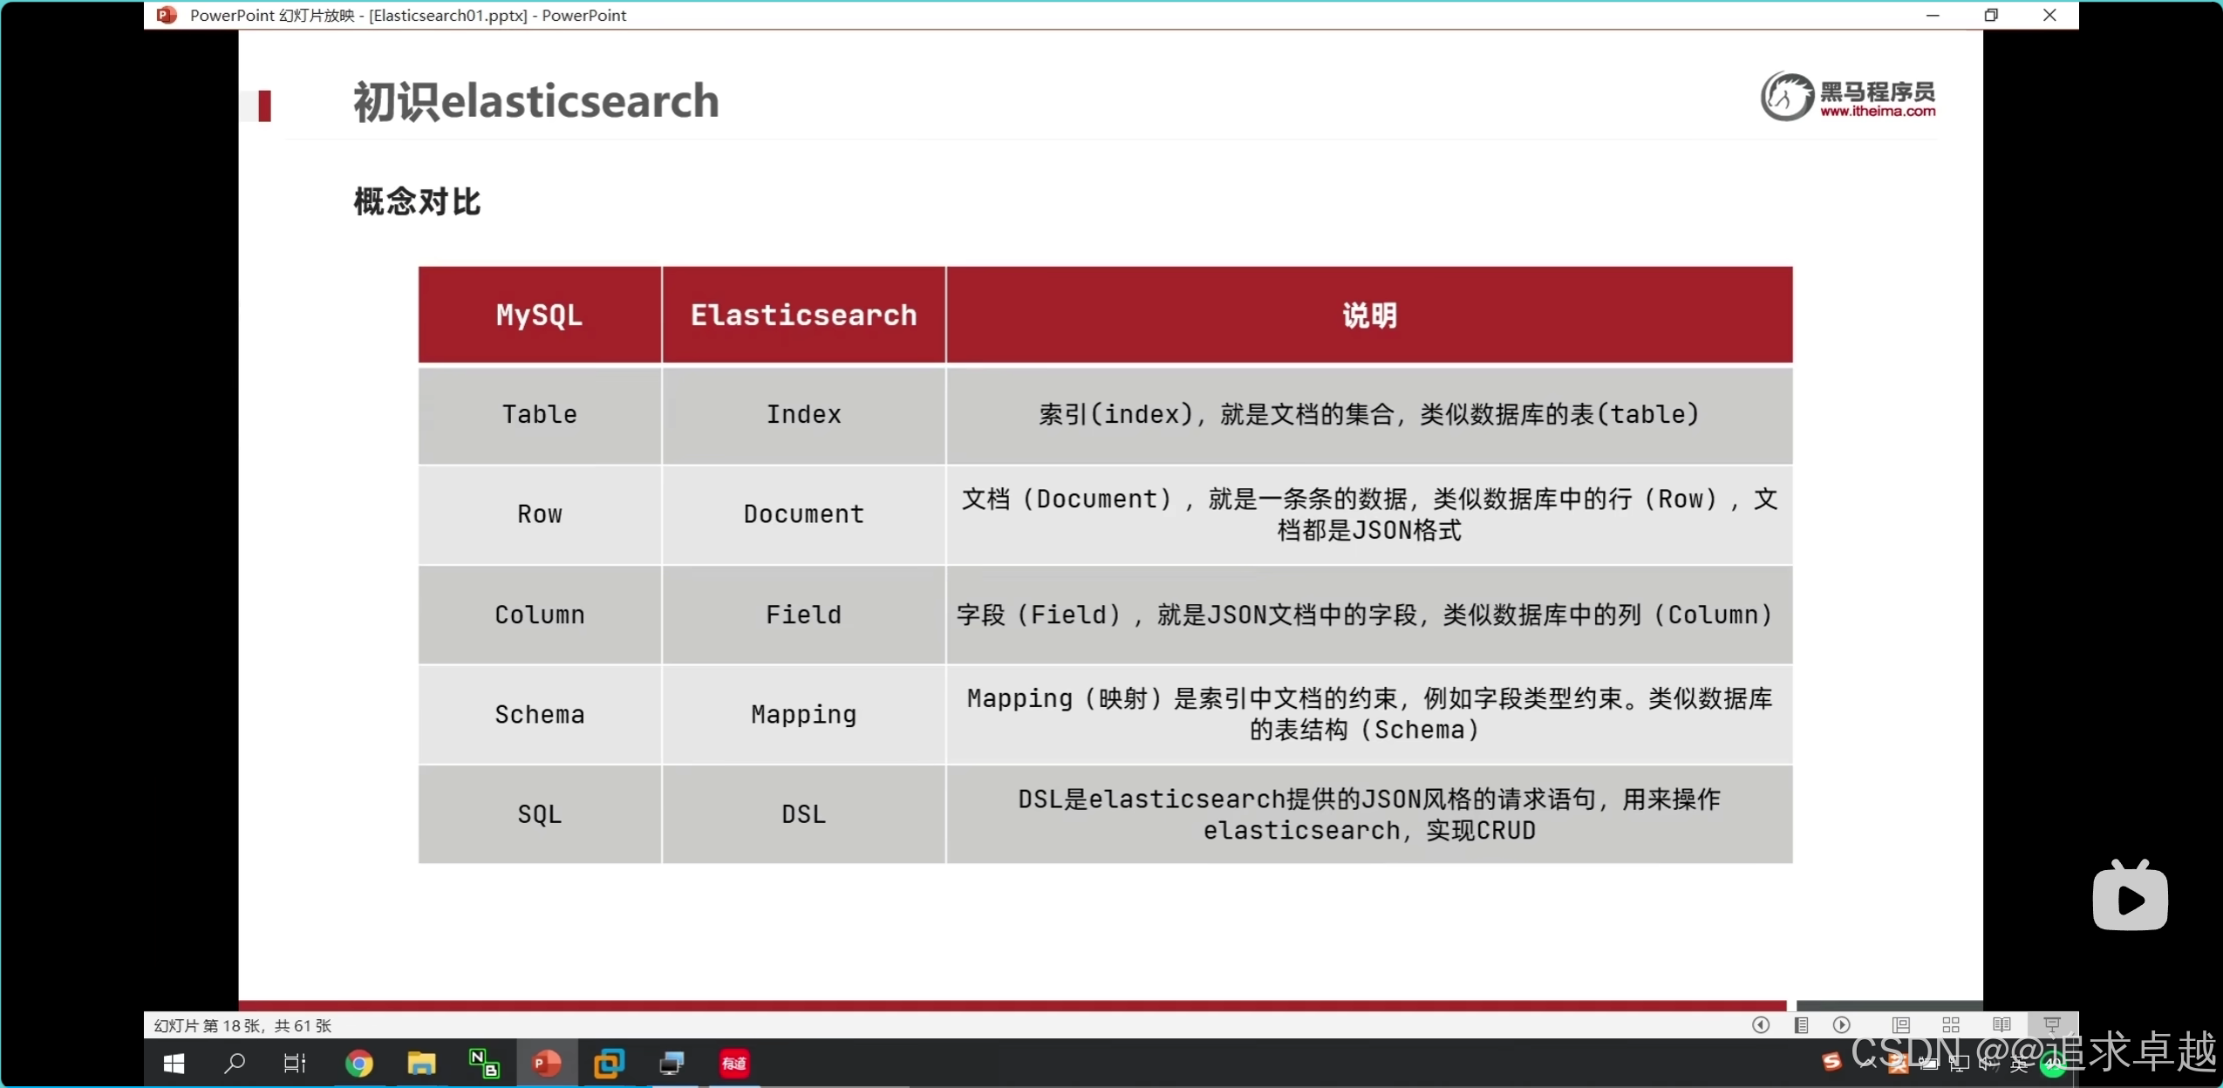
Task: Open taskbar search magnifier
Action: tap(235, 1064)
